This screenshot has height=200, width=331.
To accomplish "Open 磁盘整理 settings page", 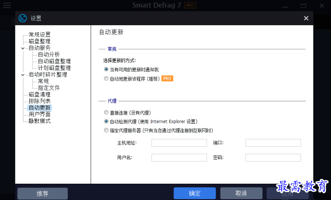I will point(39,41).
